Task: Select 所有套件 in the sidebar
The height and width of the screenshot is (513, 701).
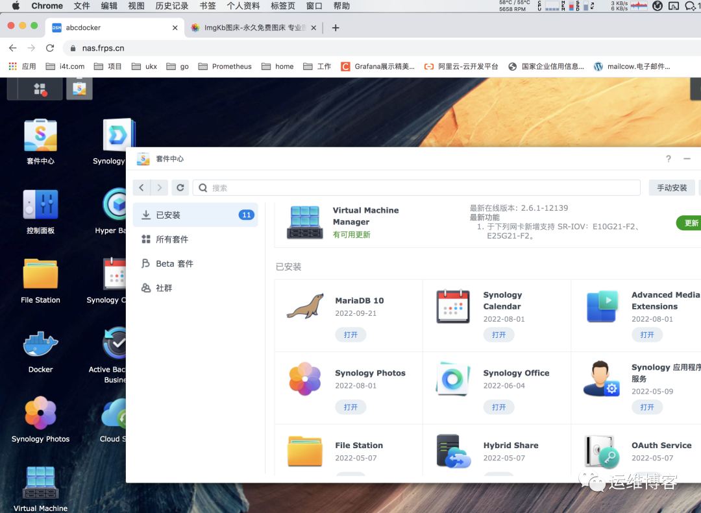Action: pyautogui.click(x=195, y=239)
